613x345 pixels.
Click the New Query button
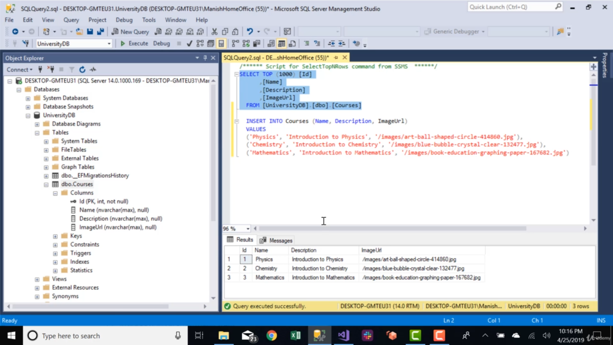pos(130,32)
